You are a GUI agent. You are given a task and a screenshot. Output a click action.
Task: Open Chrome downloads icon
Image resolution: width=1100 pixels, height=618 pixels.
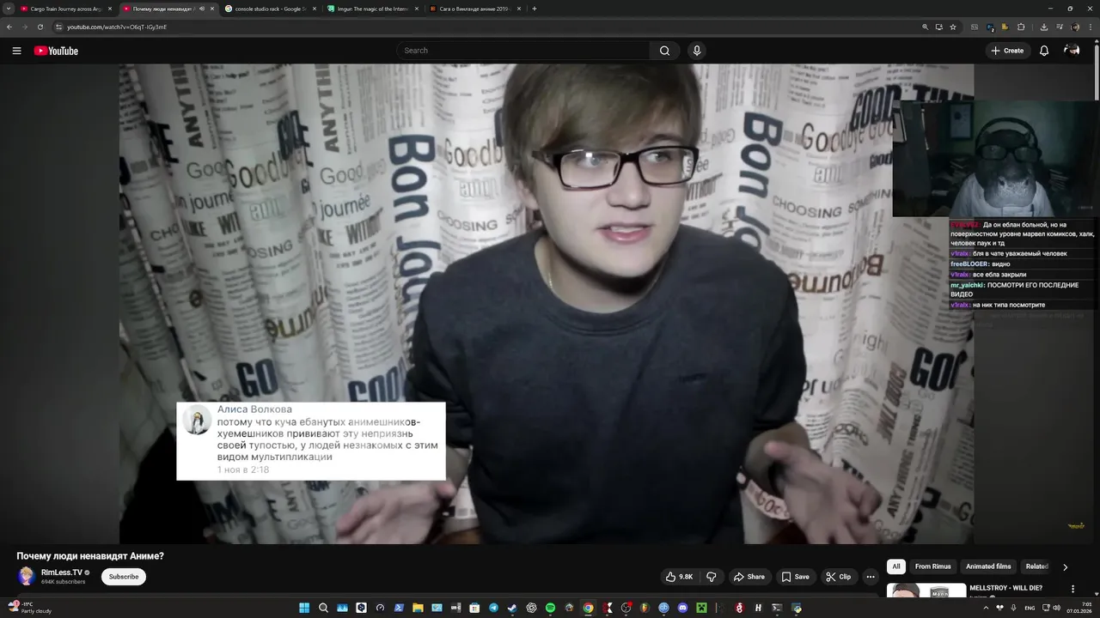pyautogui.click(x=1044, y=27)
